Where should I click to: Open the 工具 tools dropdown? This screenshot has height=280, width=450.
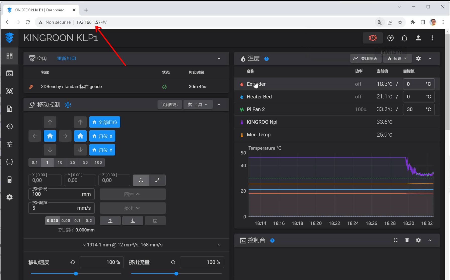tap(198, 105)
